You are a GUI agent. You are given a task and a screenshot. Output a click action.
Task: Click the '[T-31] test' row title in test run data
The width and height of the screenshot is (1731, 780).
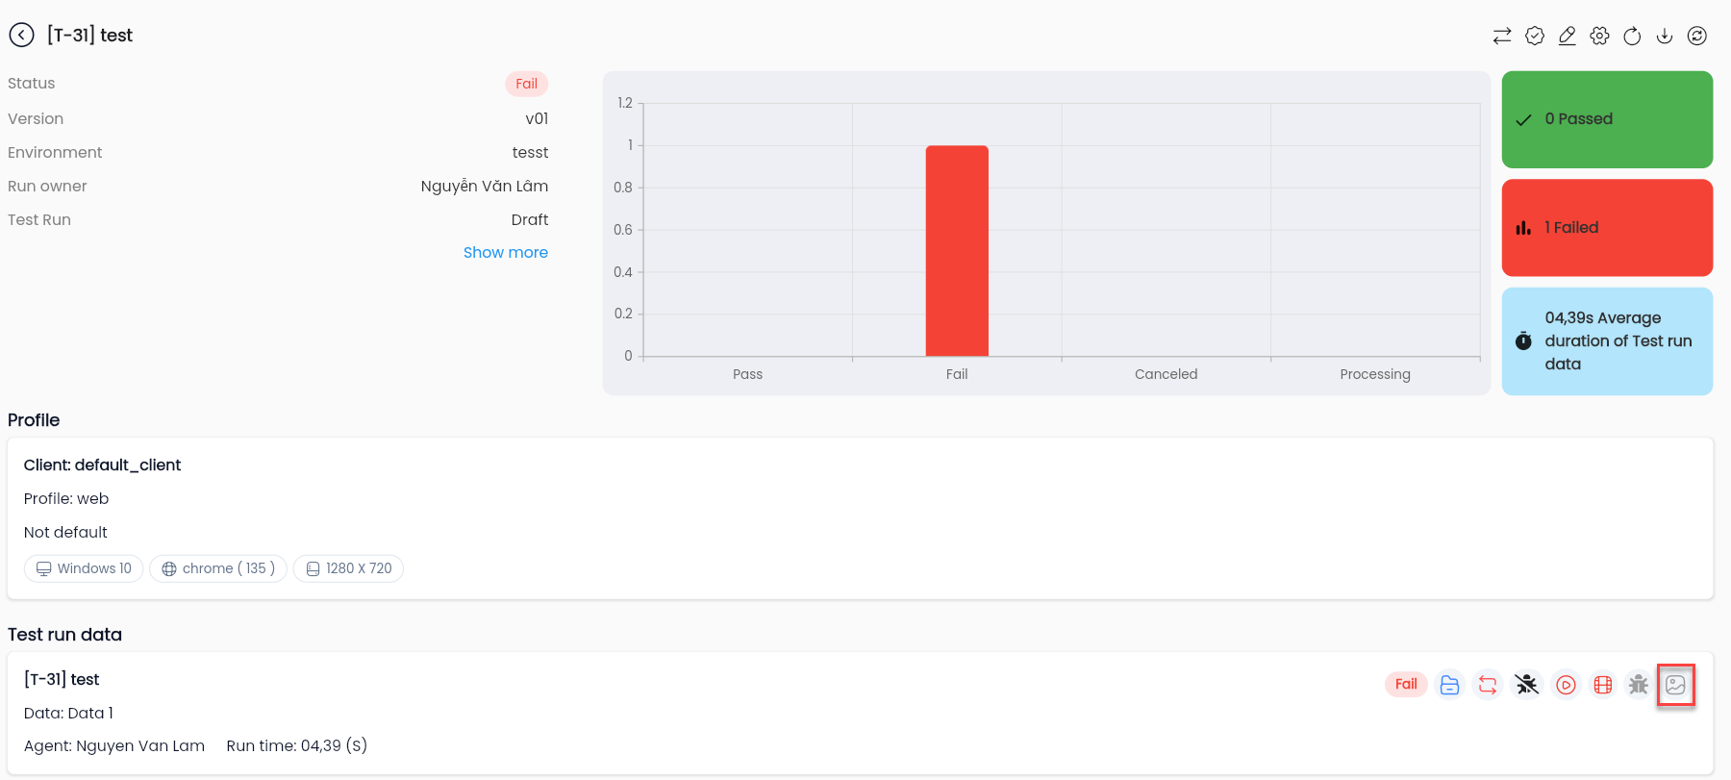tap(62, 680)
